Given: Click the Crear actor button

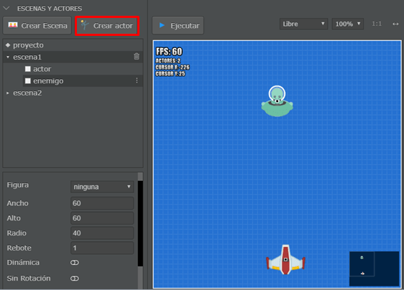Looking at the screenshot, I should pos(107,26).
